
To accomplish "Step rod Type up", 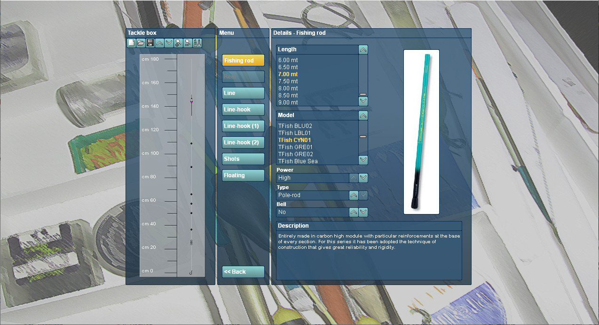I will (354, 195).
